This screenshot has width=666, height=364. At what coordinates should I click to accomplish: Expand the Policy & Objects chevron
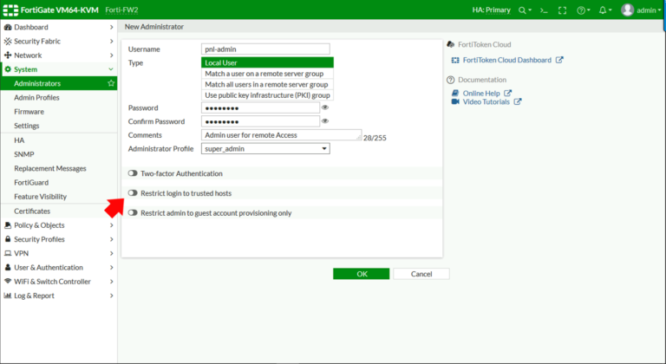pyautogui.click(x=111, y=225)
